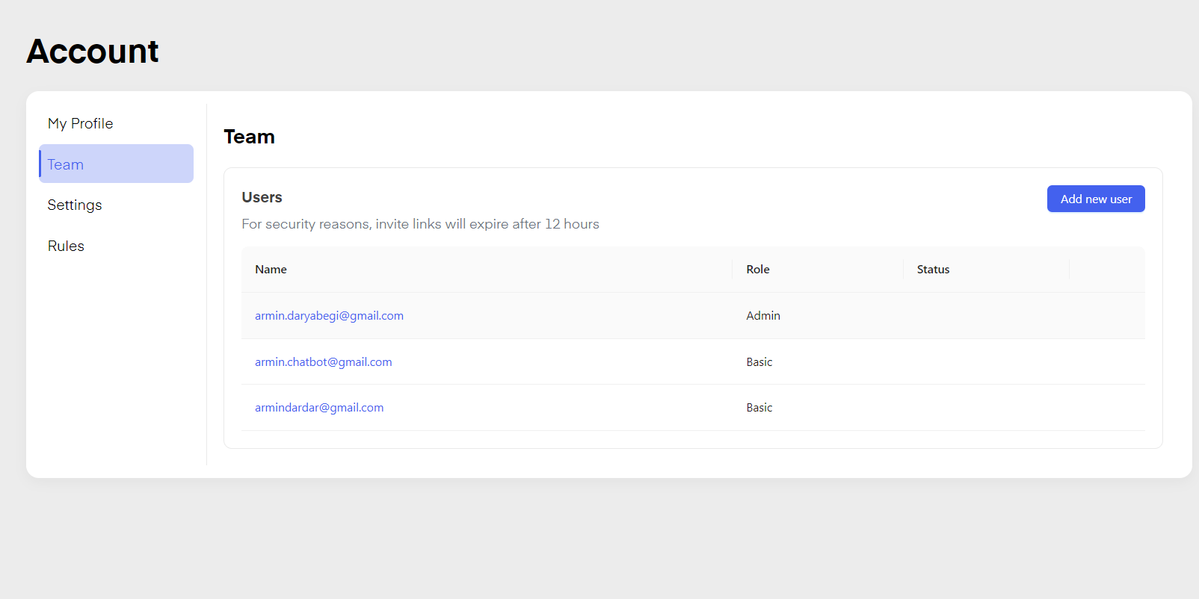Viewport: 1199px width, 599px height.
Task: Select the Admin role cell
Action: pyautogui.click(x=762, y=316)
